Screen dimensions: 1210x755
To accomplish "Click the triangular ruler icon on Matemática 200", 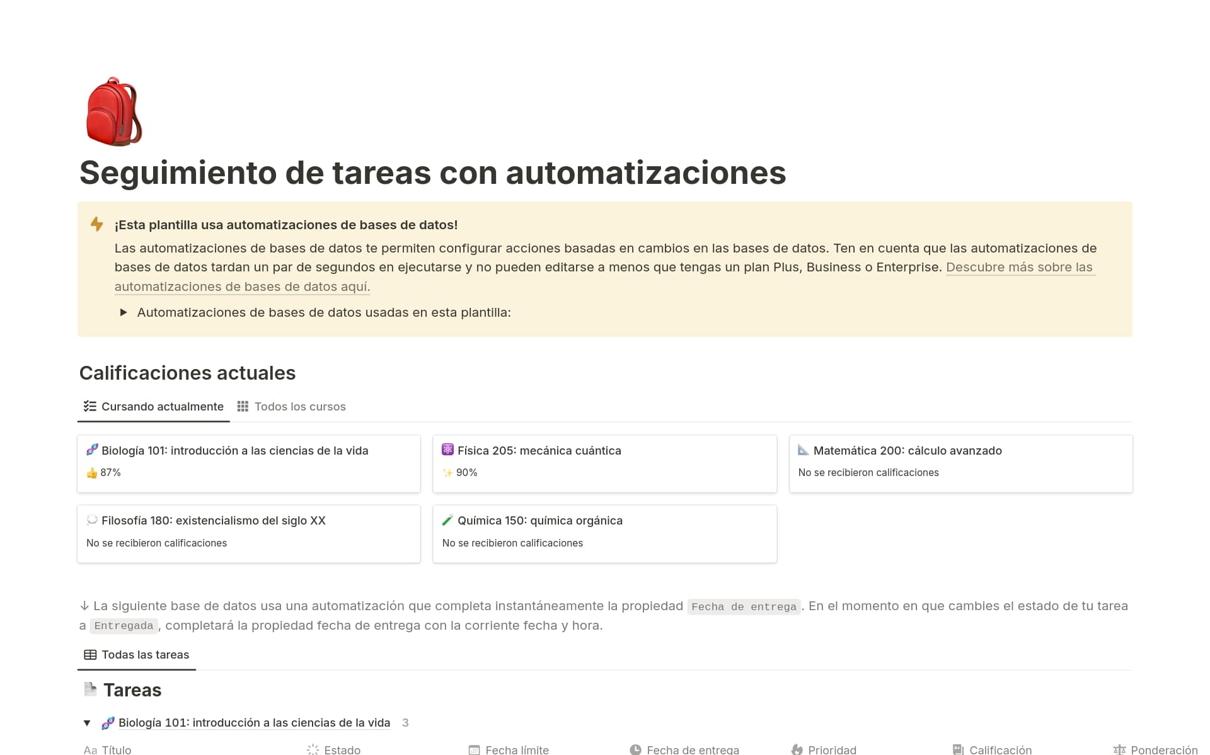I will [x=804, y=450].
